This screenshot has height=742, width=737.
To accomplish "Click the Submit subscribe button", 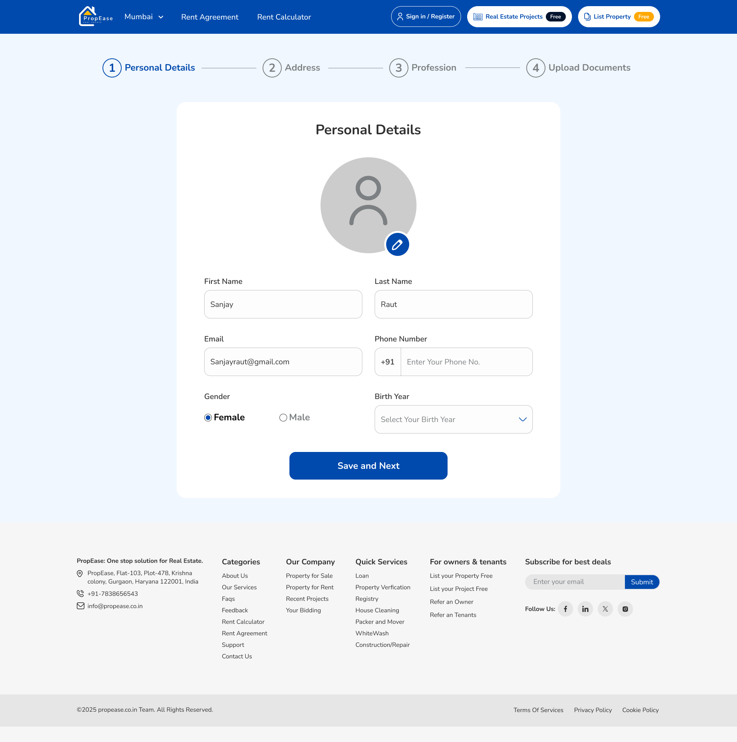I will coord(642,582).
